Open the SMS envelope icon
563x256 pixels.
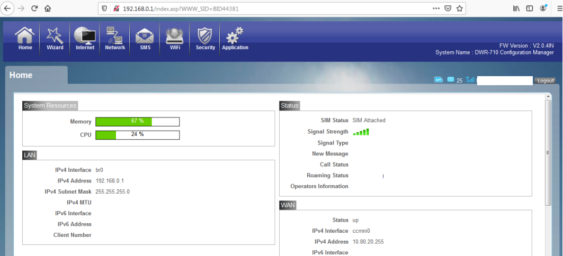[x=145, y=39]
